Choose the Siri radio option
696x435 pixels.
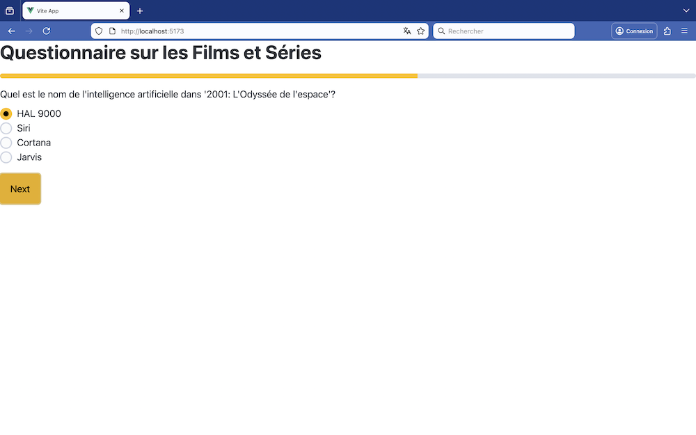[6, 128]
